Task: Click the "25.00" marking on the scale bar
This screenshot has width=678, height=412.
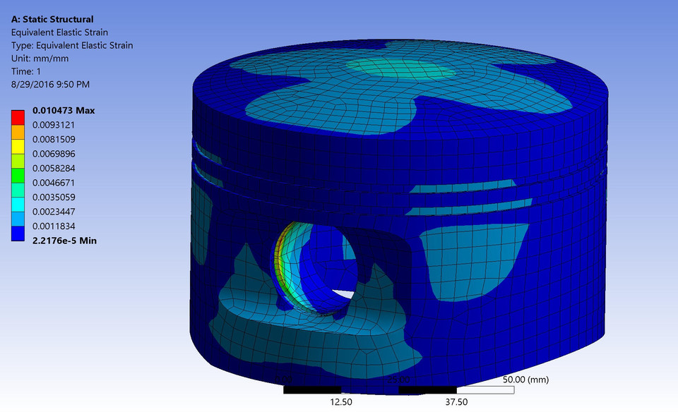Action: coord(398,380)
